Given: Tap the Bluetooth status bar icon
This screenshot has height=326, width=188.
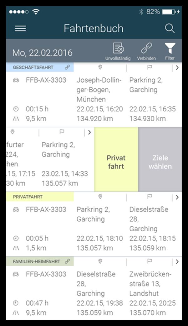Looking at the screenshot, I should pos(141,12).
